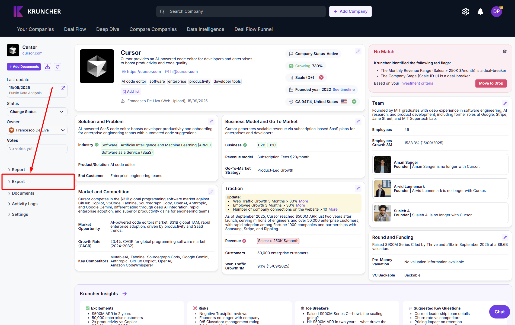Click green check beside Business
This screenshot has height=325, width=515.
tap(245, 145)
